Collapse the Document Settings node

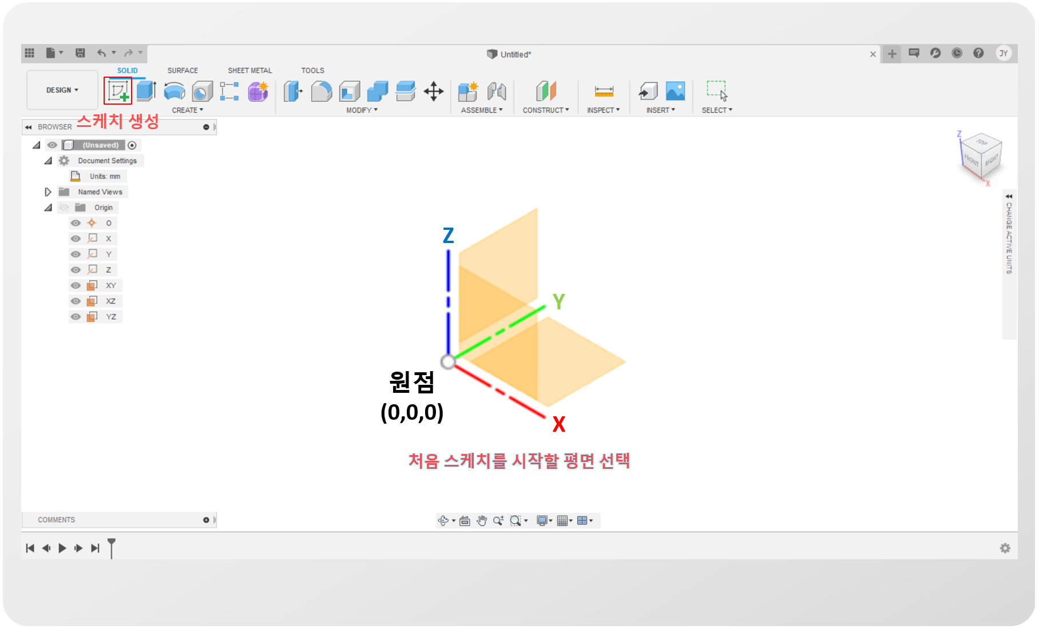pyautogui.click(x=48, y=161)
